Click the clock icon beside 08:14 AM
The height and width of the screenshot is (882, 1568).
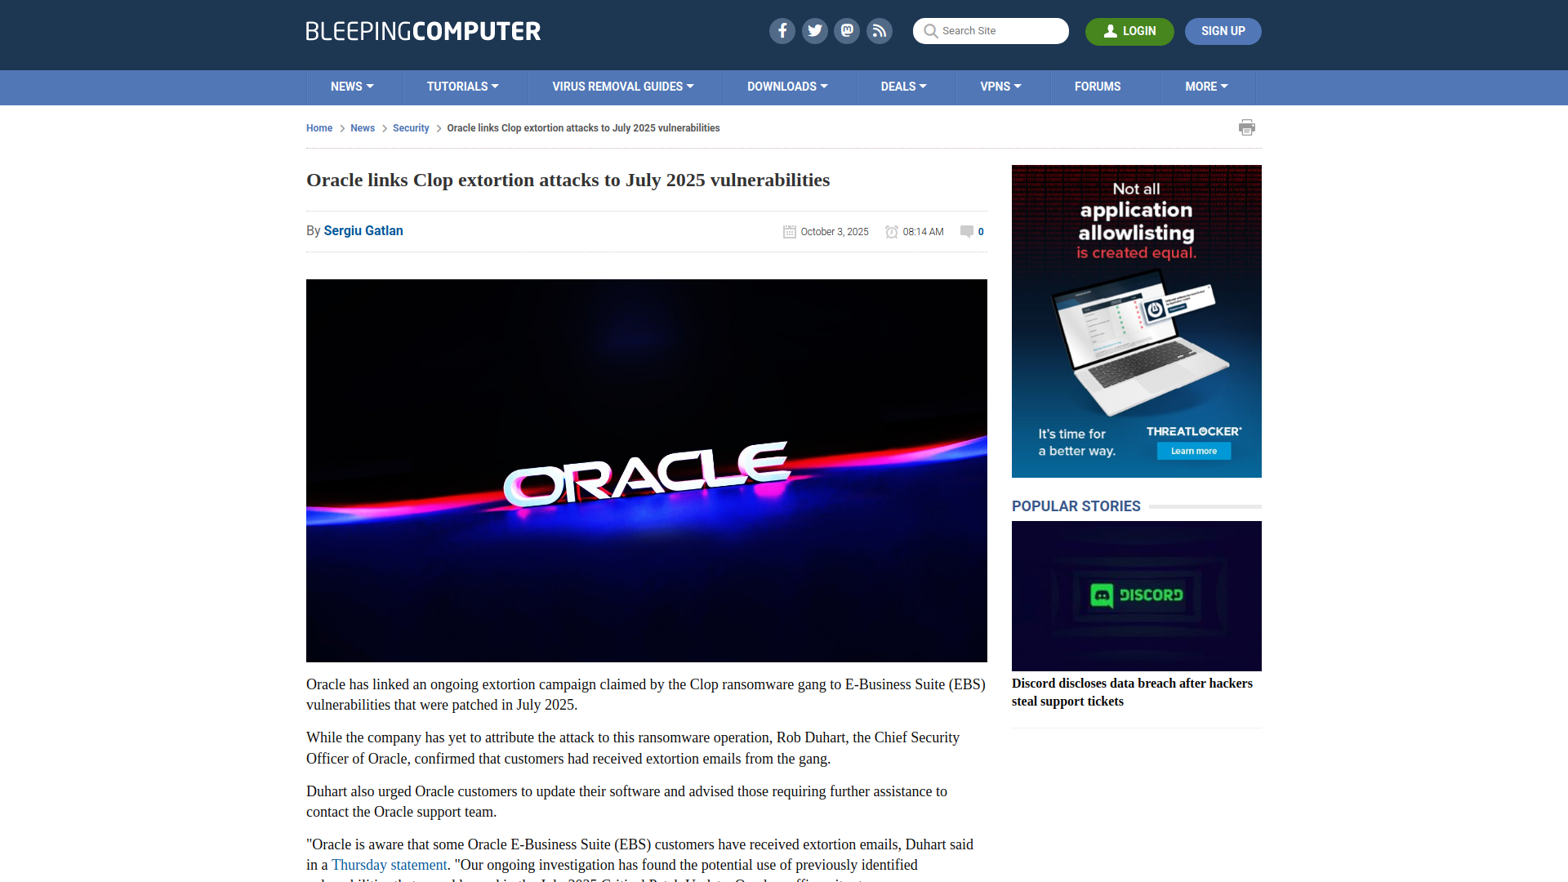coord(892,232)
